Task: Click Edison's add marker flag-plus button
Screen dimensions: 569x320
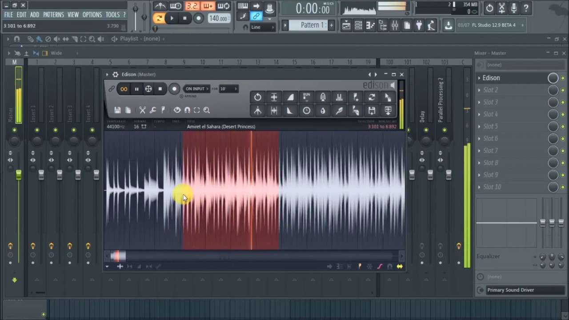Action: 356,97
